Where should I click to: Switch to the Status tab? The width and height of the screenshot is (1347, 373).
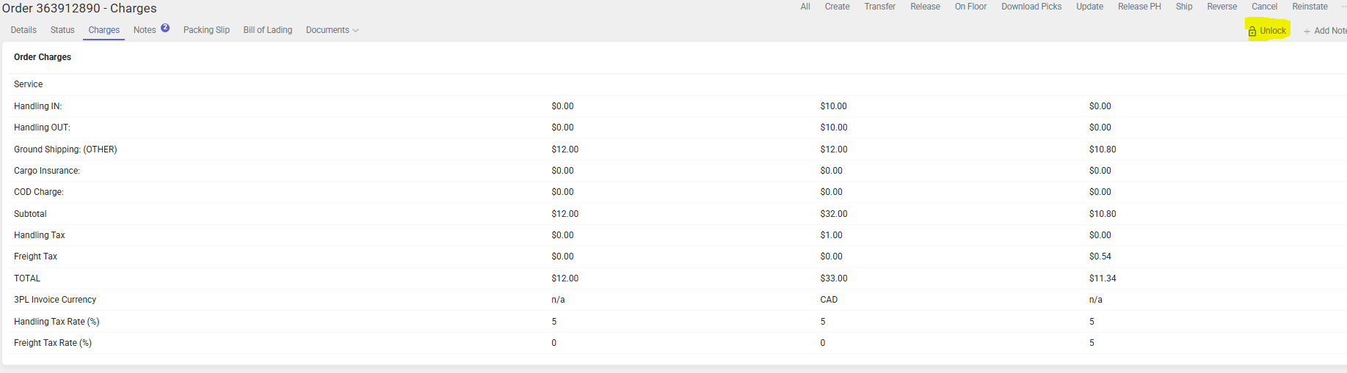coord(62,30)
